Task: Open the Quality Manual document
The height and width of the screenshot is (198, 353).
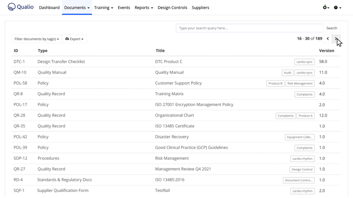Action: pos(169,72)
